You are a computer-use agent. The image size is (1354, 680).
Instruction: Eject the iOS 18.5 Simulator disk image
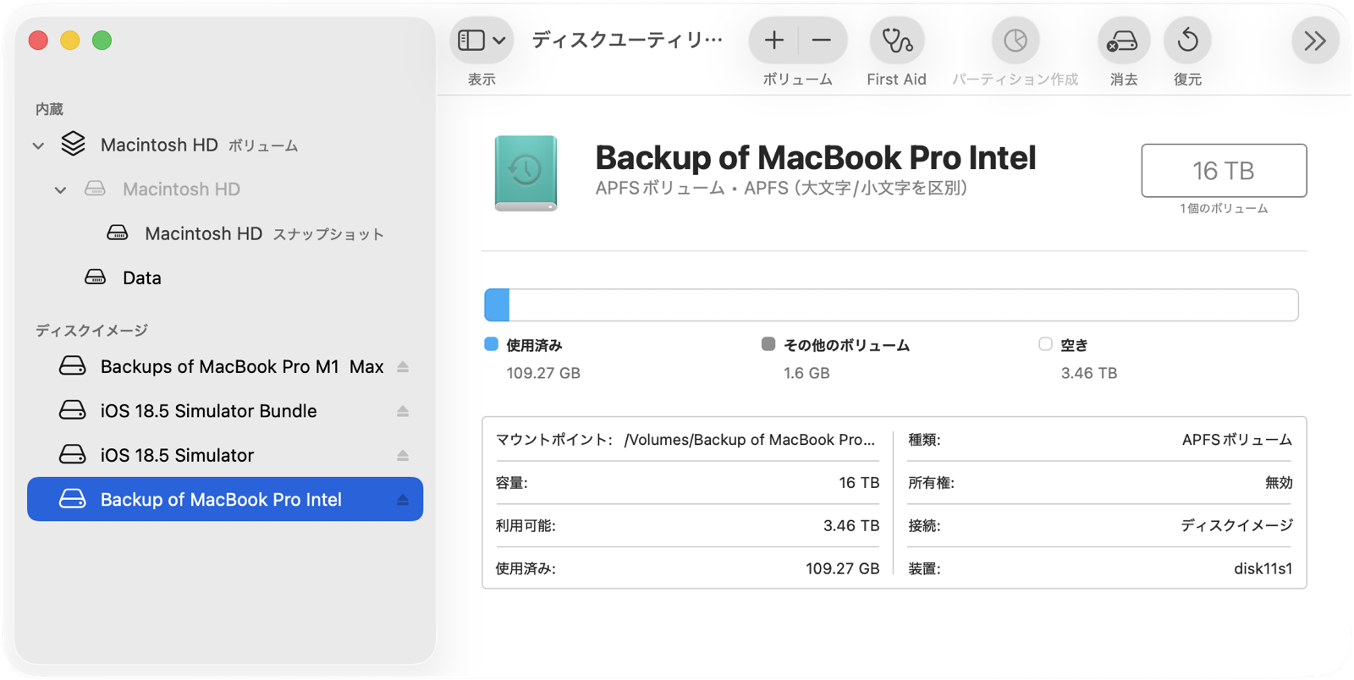pos(403,456)
